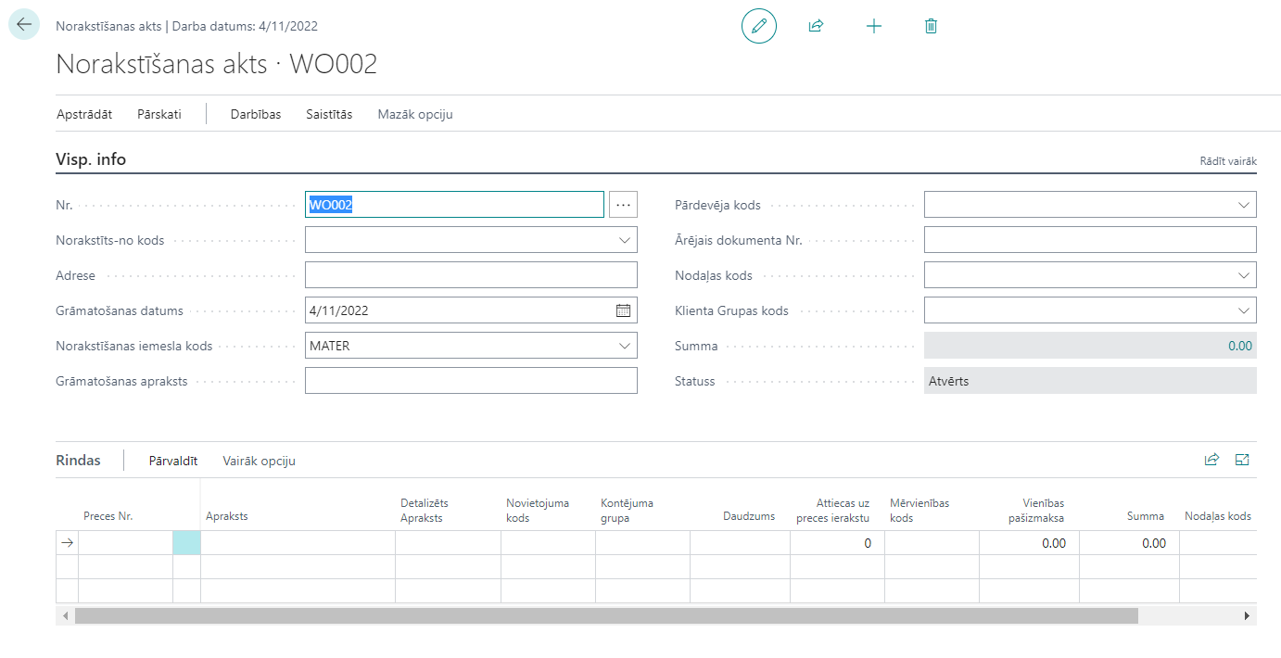Expand the Norakstīts-no kods dropdown
Image resolution: width=1281 pixels, height=658 pixels.
click(624, 240)
